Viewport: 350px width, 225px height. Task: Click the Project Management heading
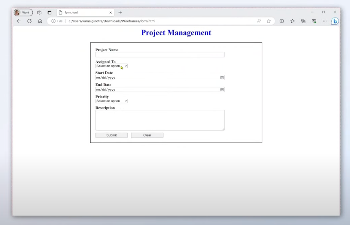pyautogui.click(x=176, y=33)
